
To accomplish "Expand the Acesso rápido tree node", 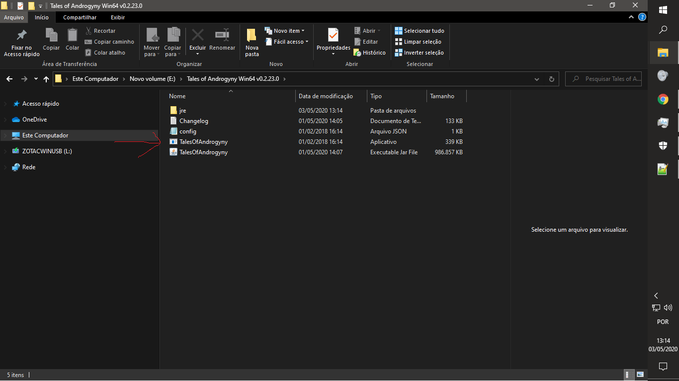I will click(x=5, y=104).
